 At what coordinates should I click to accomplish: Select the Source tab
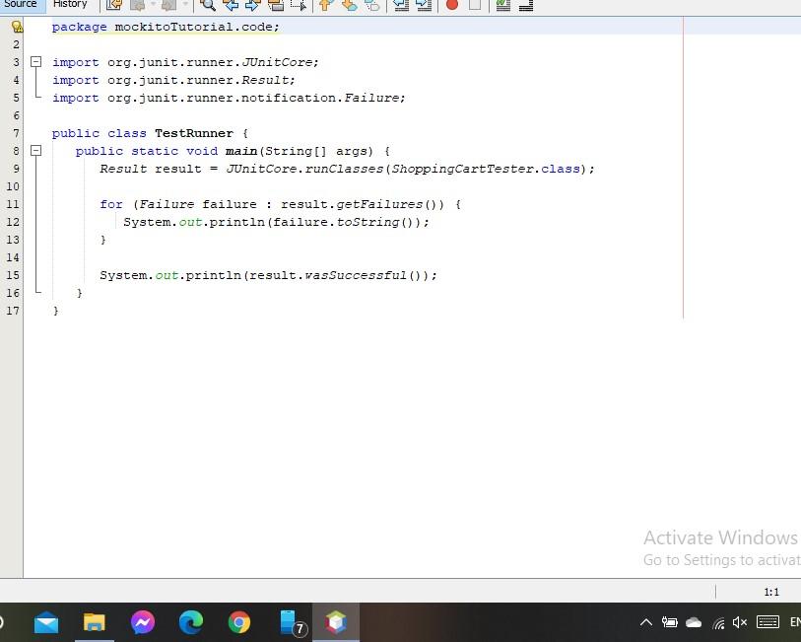click(x=21, y=4)
